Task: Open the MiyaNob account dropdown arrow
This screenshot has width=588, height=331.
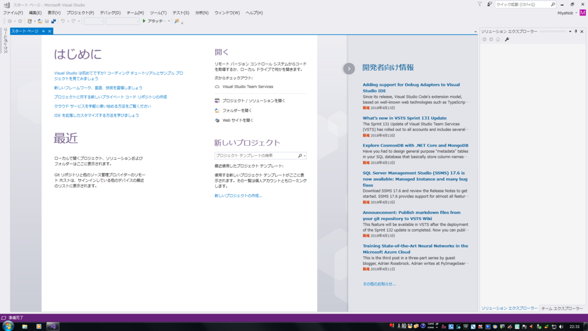Action: 577,13
